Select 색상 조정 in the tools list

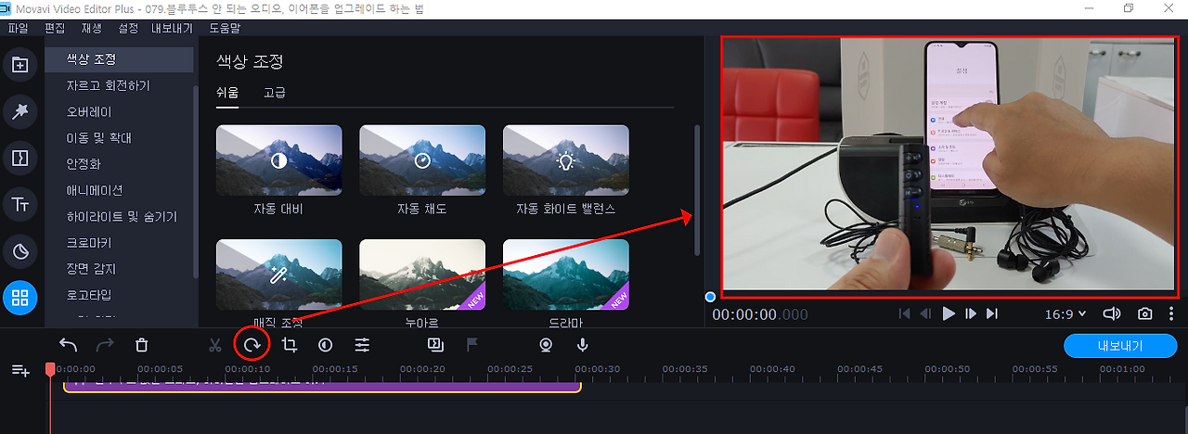[119, 59]
